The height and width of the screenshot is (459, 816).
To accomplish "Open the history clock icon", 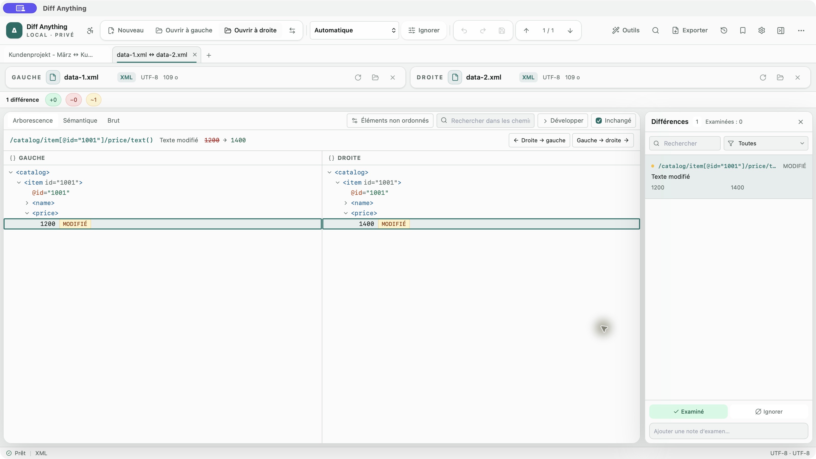I will (x=724, y=30).
